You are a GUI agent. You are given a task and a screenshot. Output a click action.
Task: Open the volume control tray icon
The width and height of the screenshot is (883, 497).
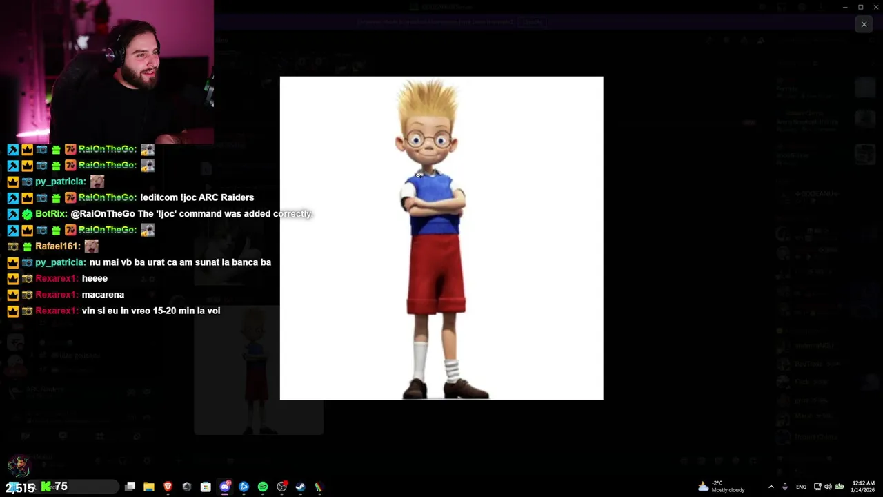828,487
